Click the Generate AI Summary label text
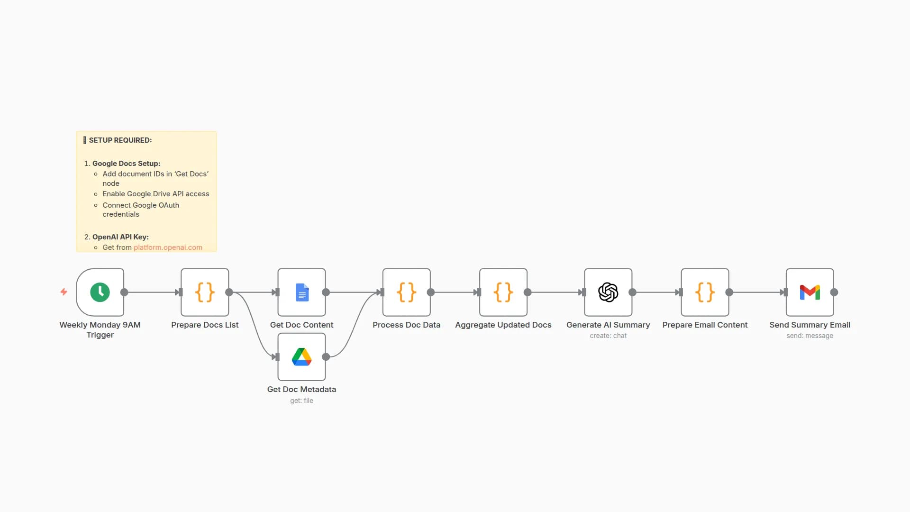The width and height of the screenshot is (910, 512). tap(608, 325)
